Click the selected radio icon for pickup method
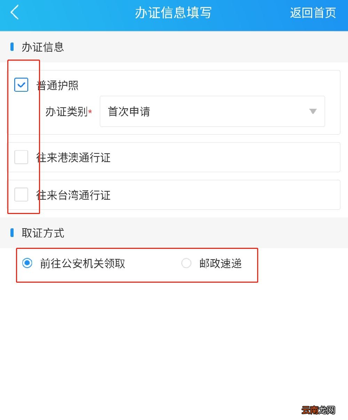The image size is (348, 420). (x=28, y=264)
